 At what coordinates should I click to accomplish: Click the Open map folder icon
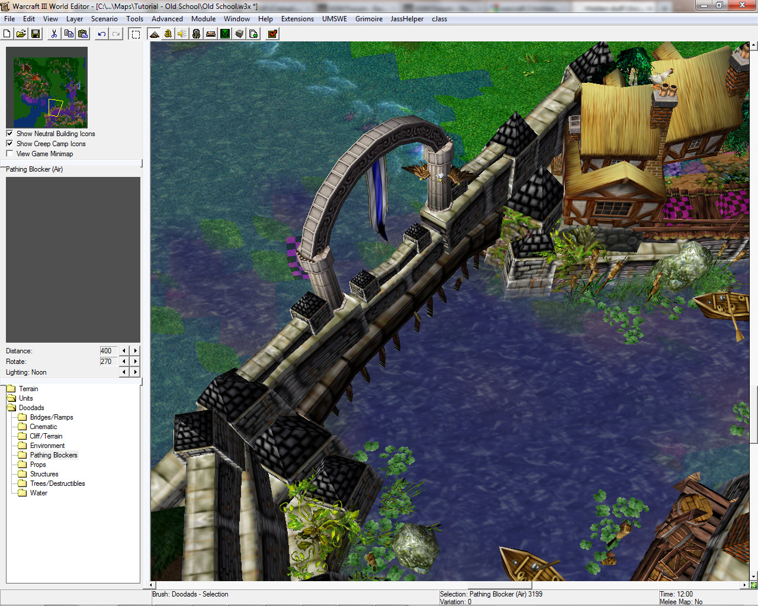tap(21, 34)
